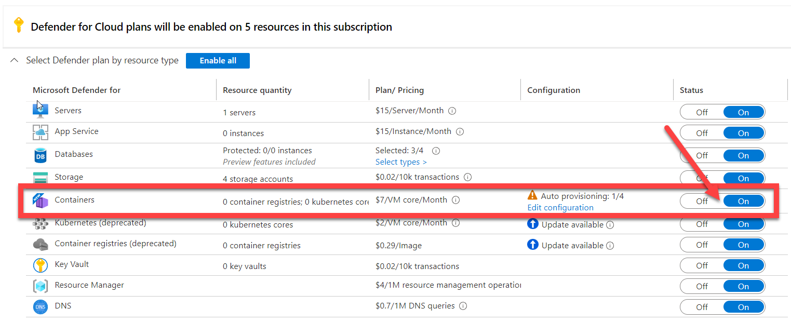Click Kubernetes update available arrow icon
Viewport: 791px width, 322px height.
click(533, 224)
